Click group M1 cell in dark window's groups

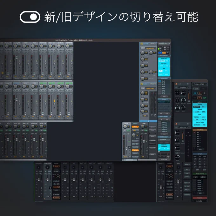pyautogui.click(x=195, y=159)
